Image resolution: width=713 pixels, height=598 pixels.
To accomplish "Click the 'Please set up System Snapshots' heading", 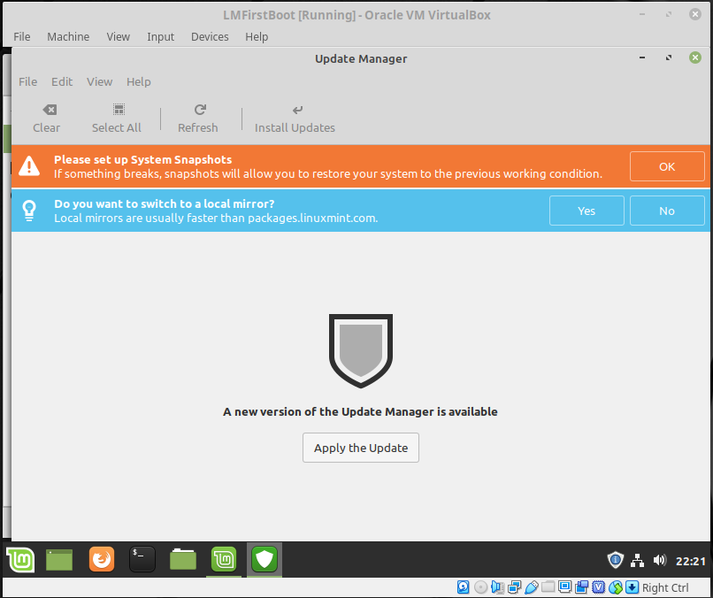I will click(x=142, y=159).
